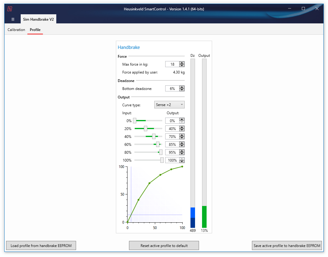Screen dimensions: 328x257
Task: Click the 80% input slider thumb
Action: point(161,152)
